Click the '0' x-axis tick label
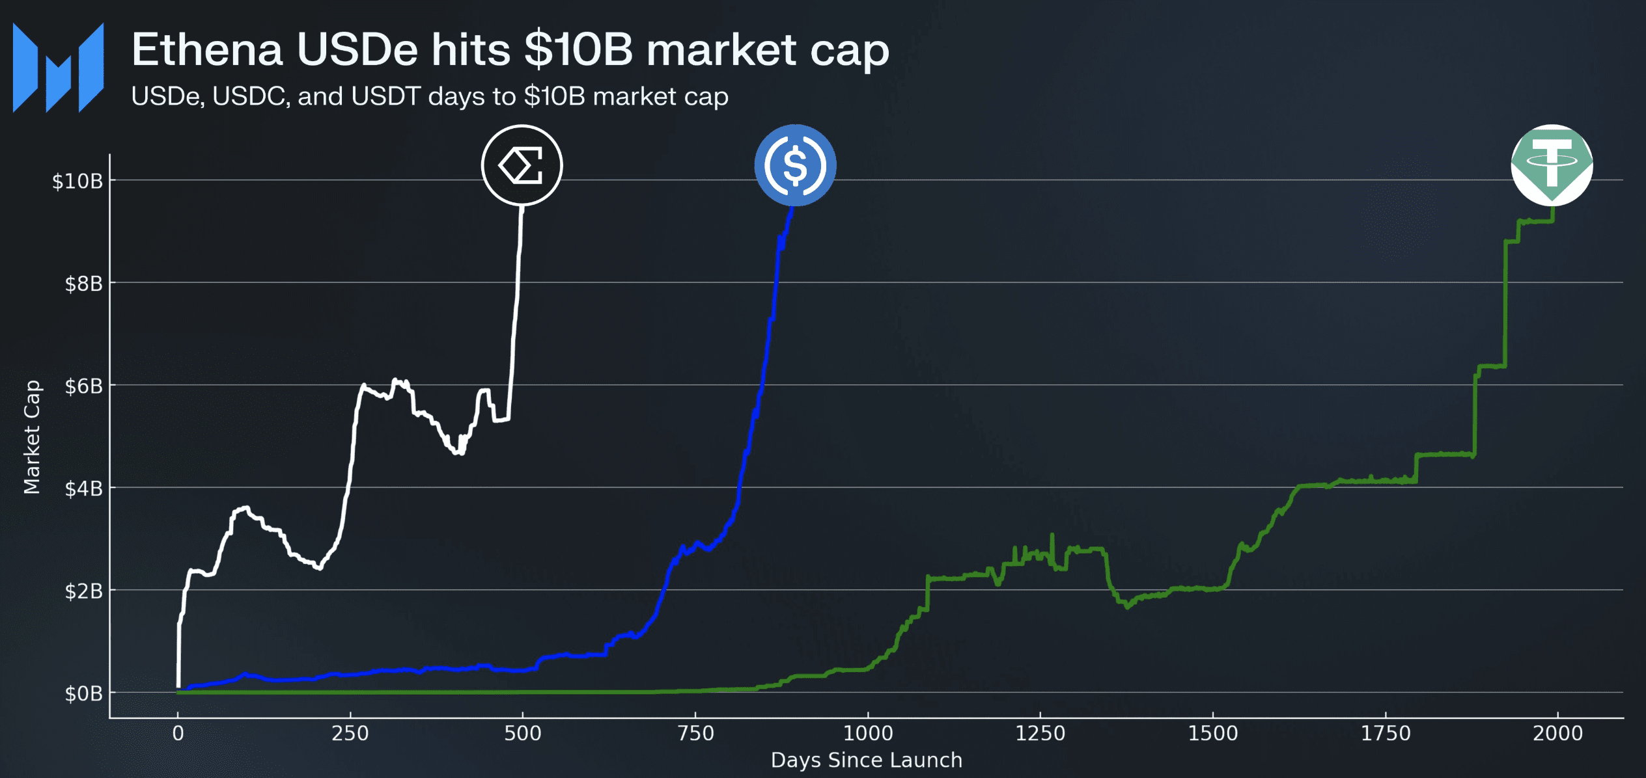1646x778 pixels. click(178, 734)
